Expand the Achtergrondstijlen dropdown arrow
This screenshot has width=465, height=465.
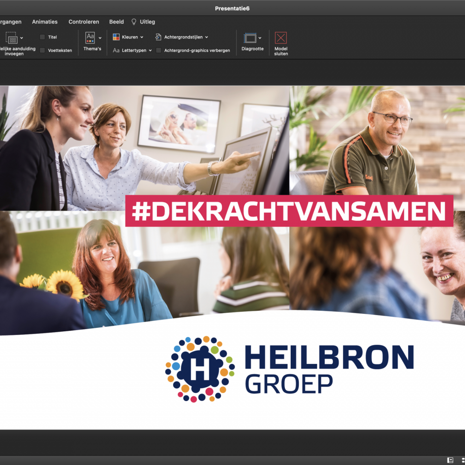(207, 37)
